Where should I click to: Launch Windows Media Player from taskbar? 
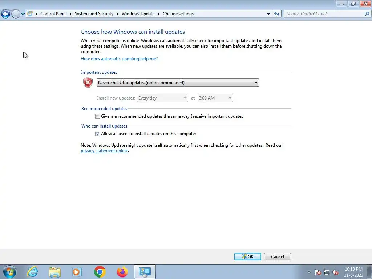77,272
